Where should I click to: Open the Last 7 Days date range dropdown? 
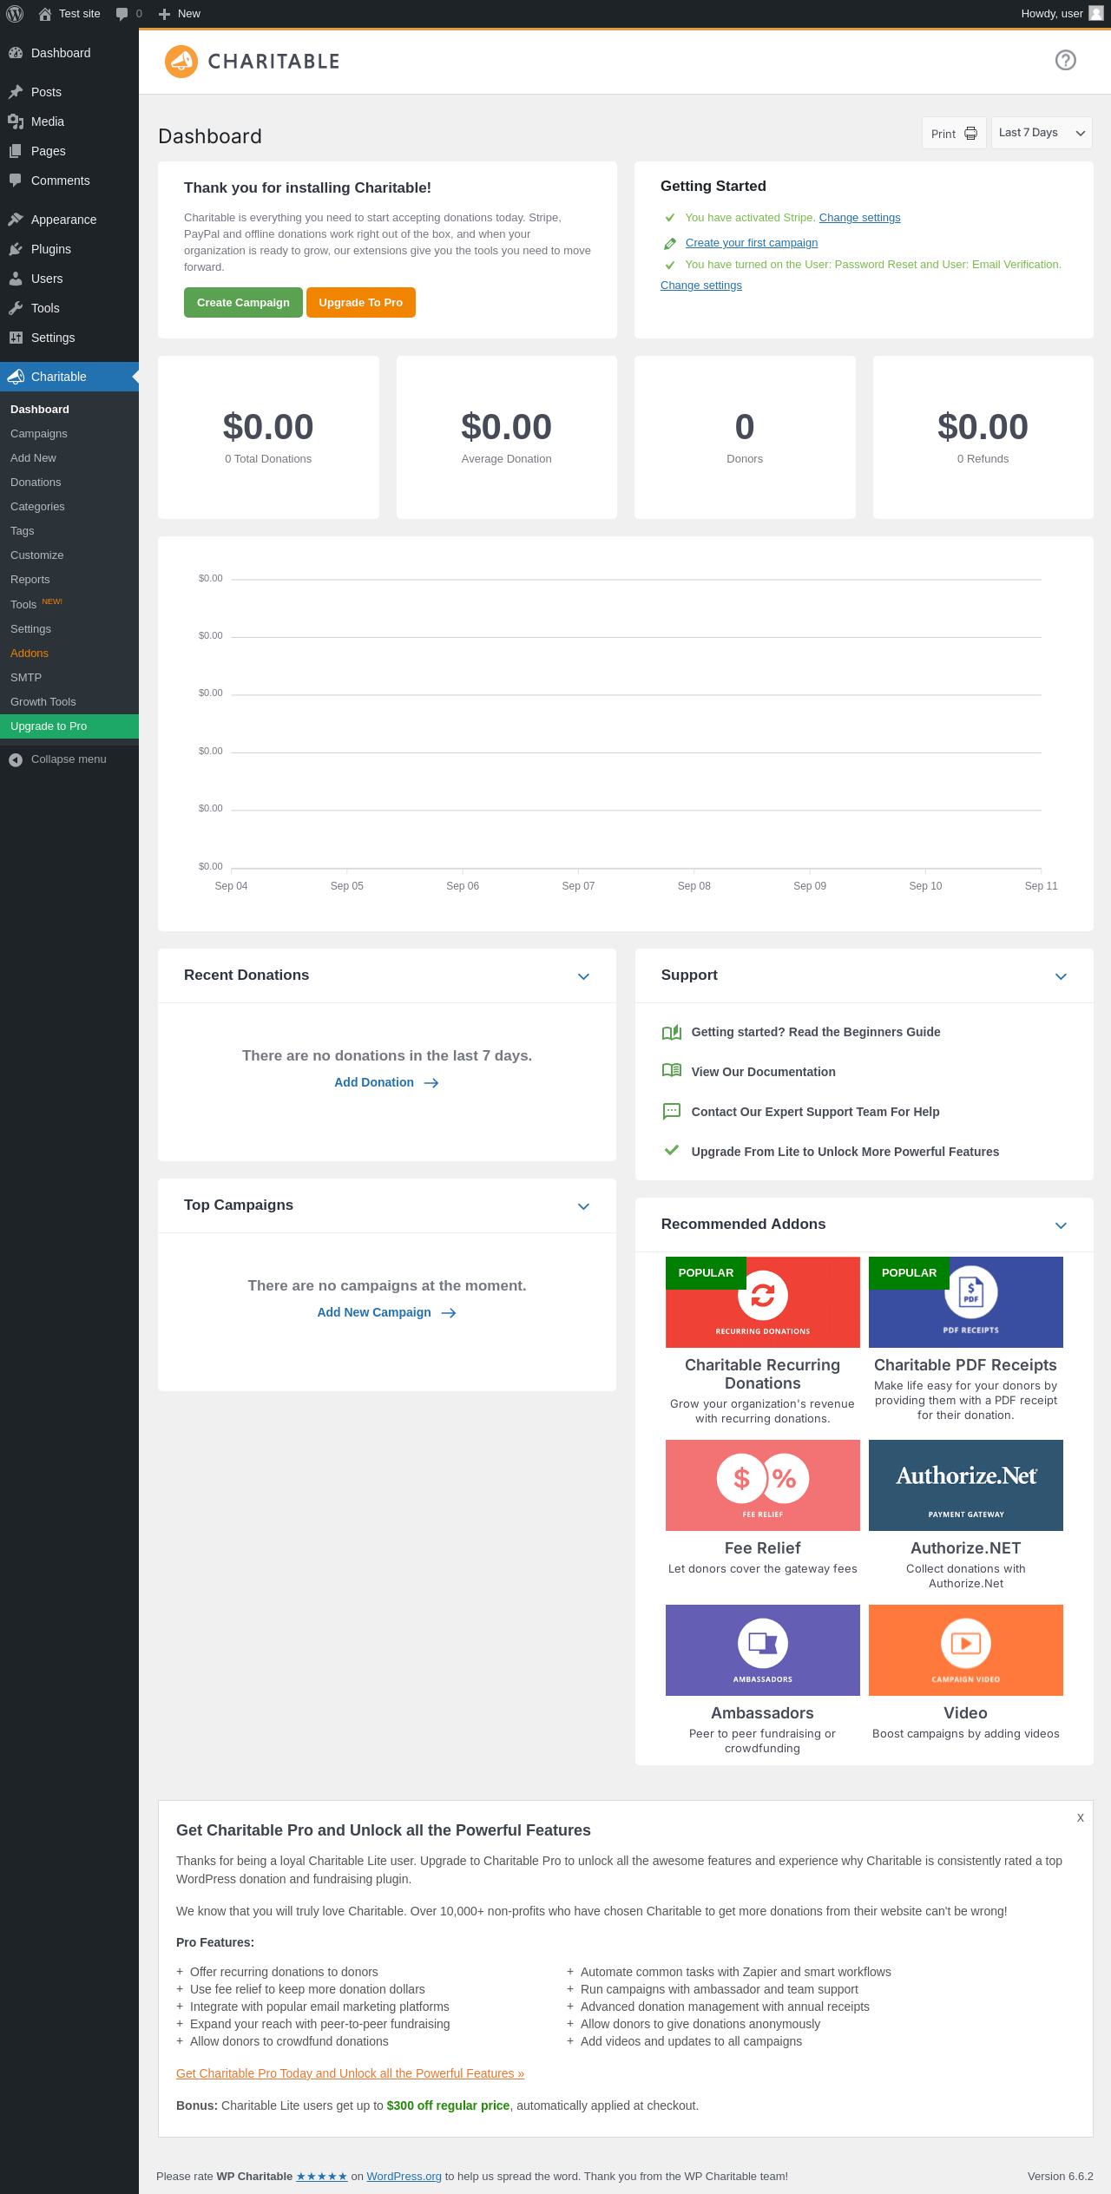point(1042,133)
